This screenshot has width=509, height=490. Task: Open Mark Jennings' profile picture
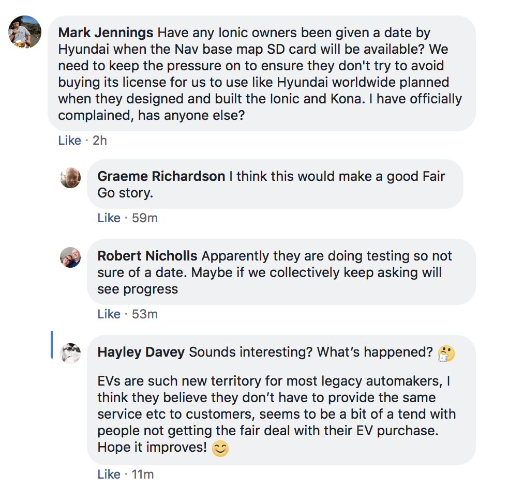[x=25, y=32]
